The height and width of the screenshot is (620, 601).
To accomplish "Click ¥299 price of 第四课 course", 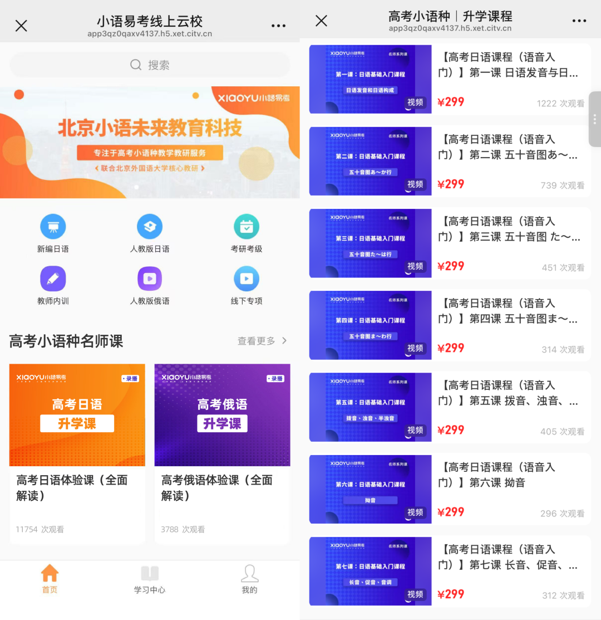I will [x=451, y=348].
